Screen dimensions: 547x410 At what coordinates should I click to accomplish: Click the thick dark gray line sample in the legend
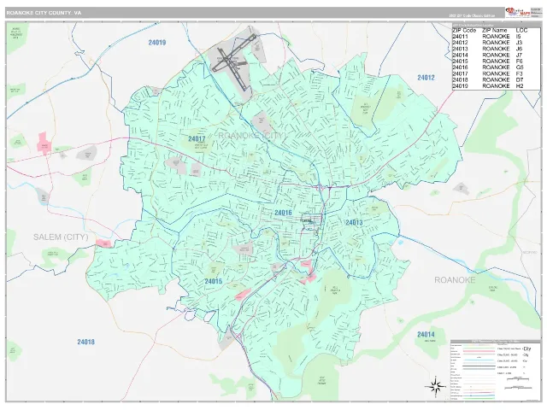[x=479, y=366]
